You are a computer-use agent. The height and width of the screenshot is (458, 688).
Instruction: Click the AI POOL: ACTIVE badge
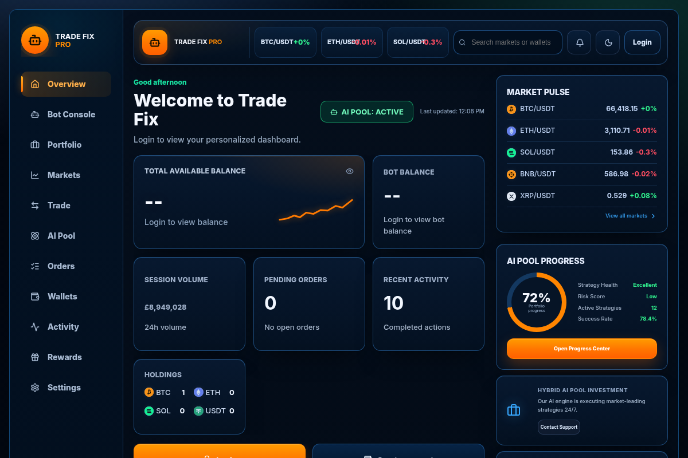tap(367, 112)
